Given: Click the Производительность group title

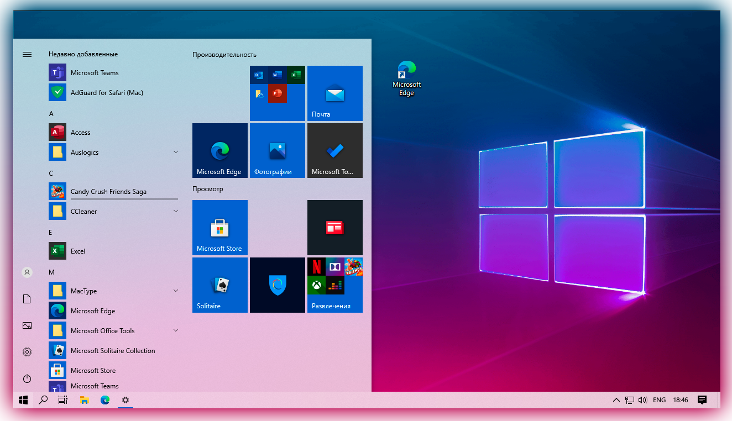Looking at the screenshot, I should [x=224, y=55].
